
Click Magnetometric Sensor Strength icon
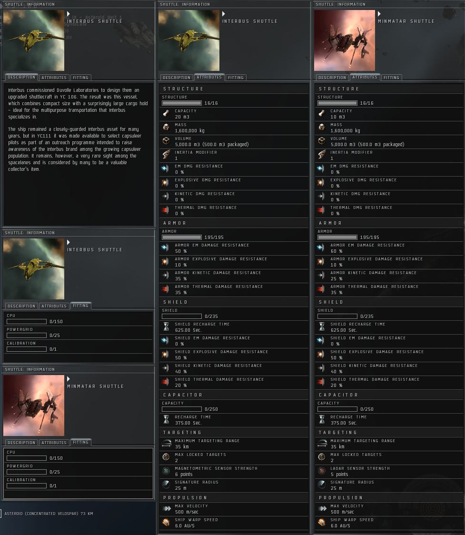[166, 471]
